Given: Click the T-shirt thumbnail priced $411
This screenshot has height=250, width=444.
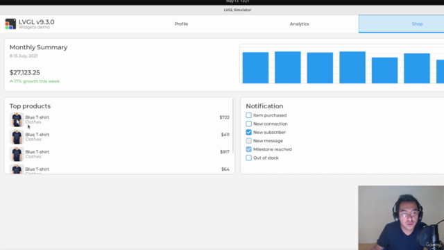Looking at the screenshot, I should [x=17, y=137].
